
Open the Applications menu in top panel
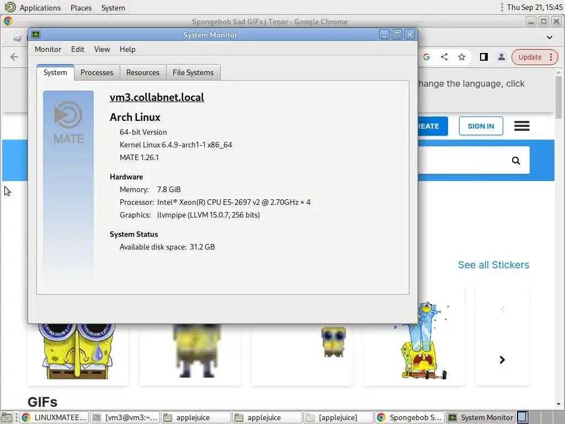40,8
